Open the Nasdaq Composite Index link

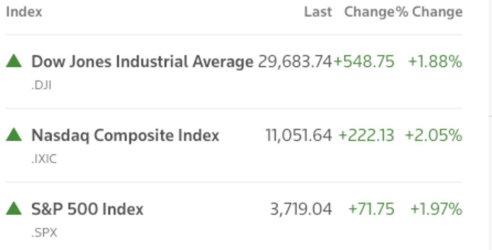pos(125,136)
